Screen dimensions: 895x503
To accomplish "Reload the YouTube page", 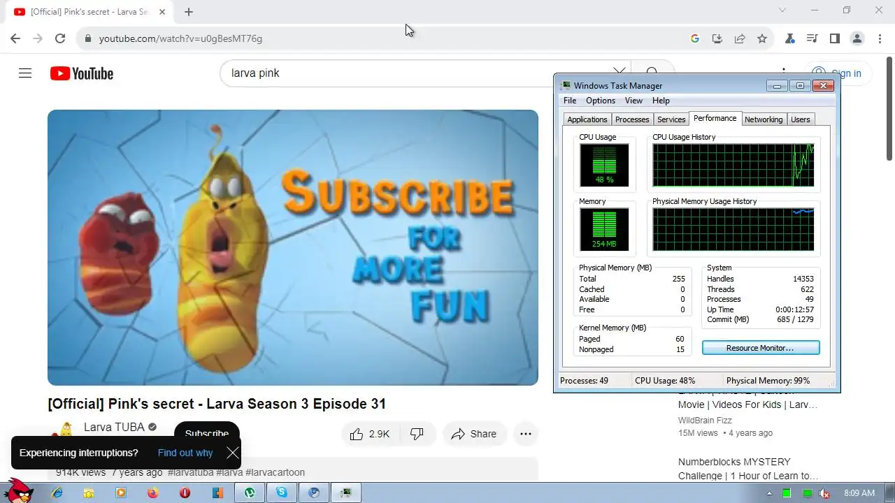I will 60,38.
